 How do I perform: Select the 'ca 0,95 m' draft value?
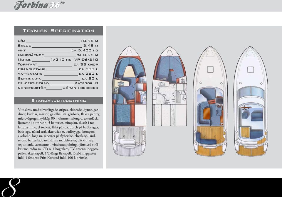(x=87, y=55)
